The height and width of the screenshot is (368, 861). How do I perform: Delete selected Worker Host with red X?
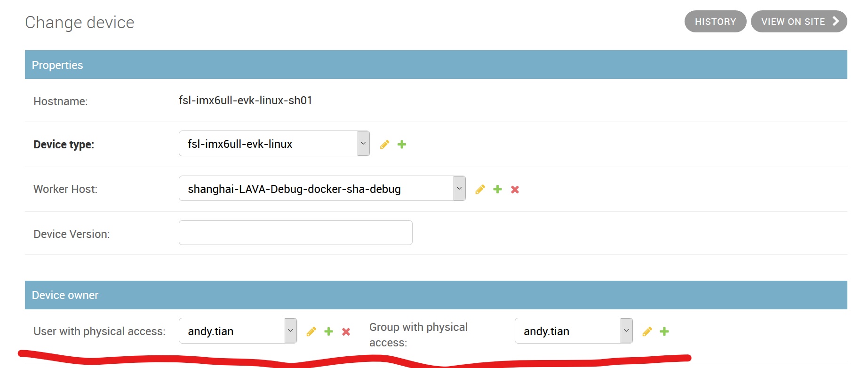pos(515,189)
